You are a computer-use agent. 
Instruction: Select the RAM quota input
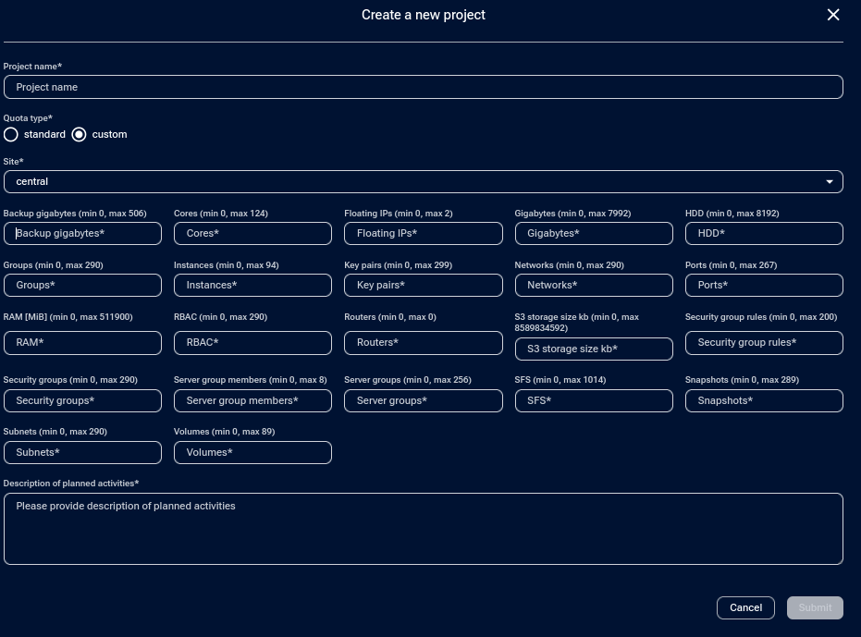coord(82,343)
